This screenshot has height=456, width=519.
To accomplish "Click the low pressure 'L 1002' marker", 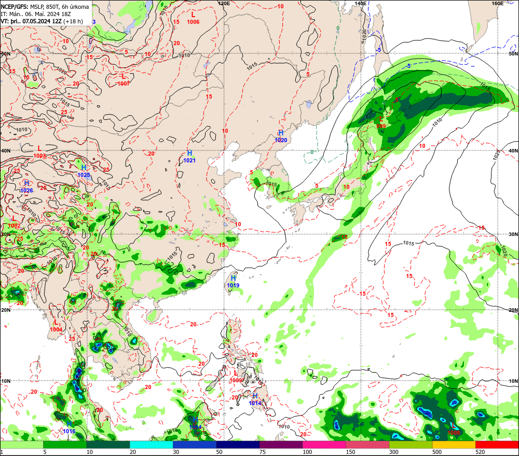I will [x=14, y=222].
